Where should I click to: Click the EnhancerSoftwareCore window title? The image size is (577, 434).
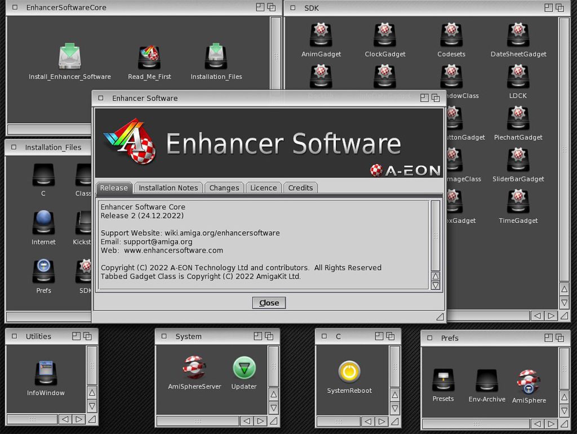(x=66, y=7)
